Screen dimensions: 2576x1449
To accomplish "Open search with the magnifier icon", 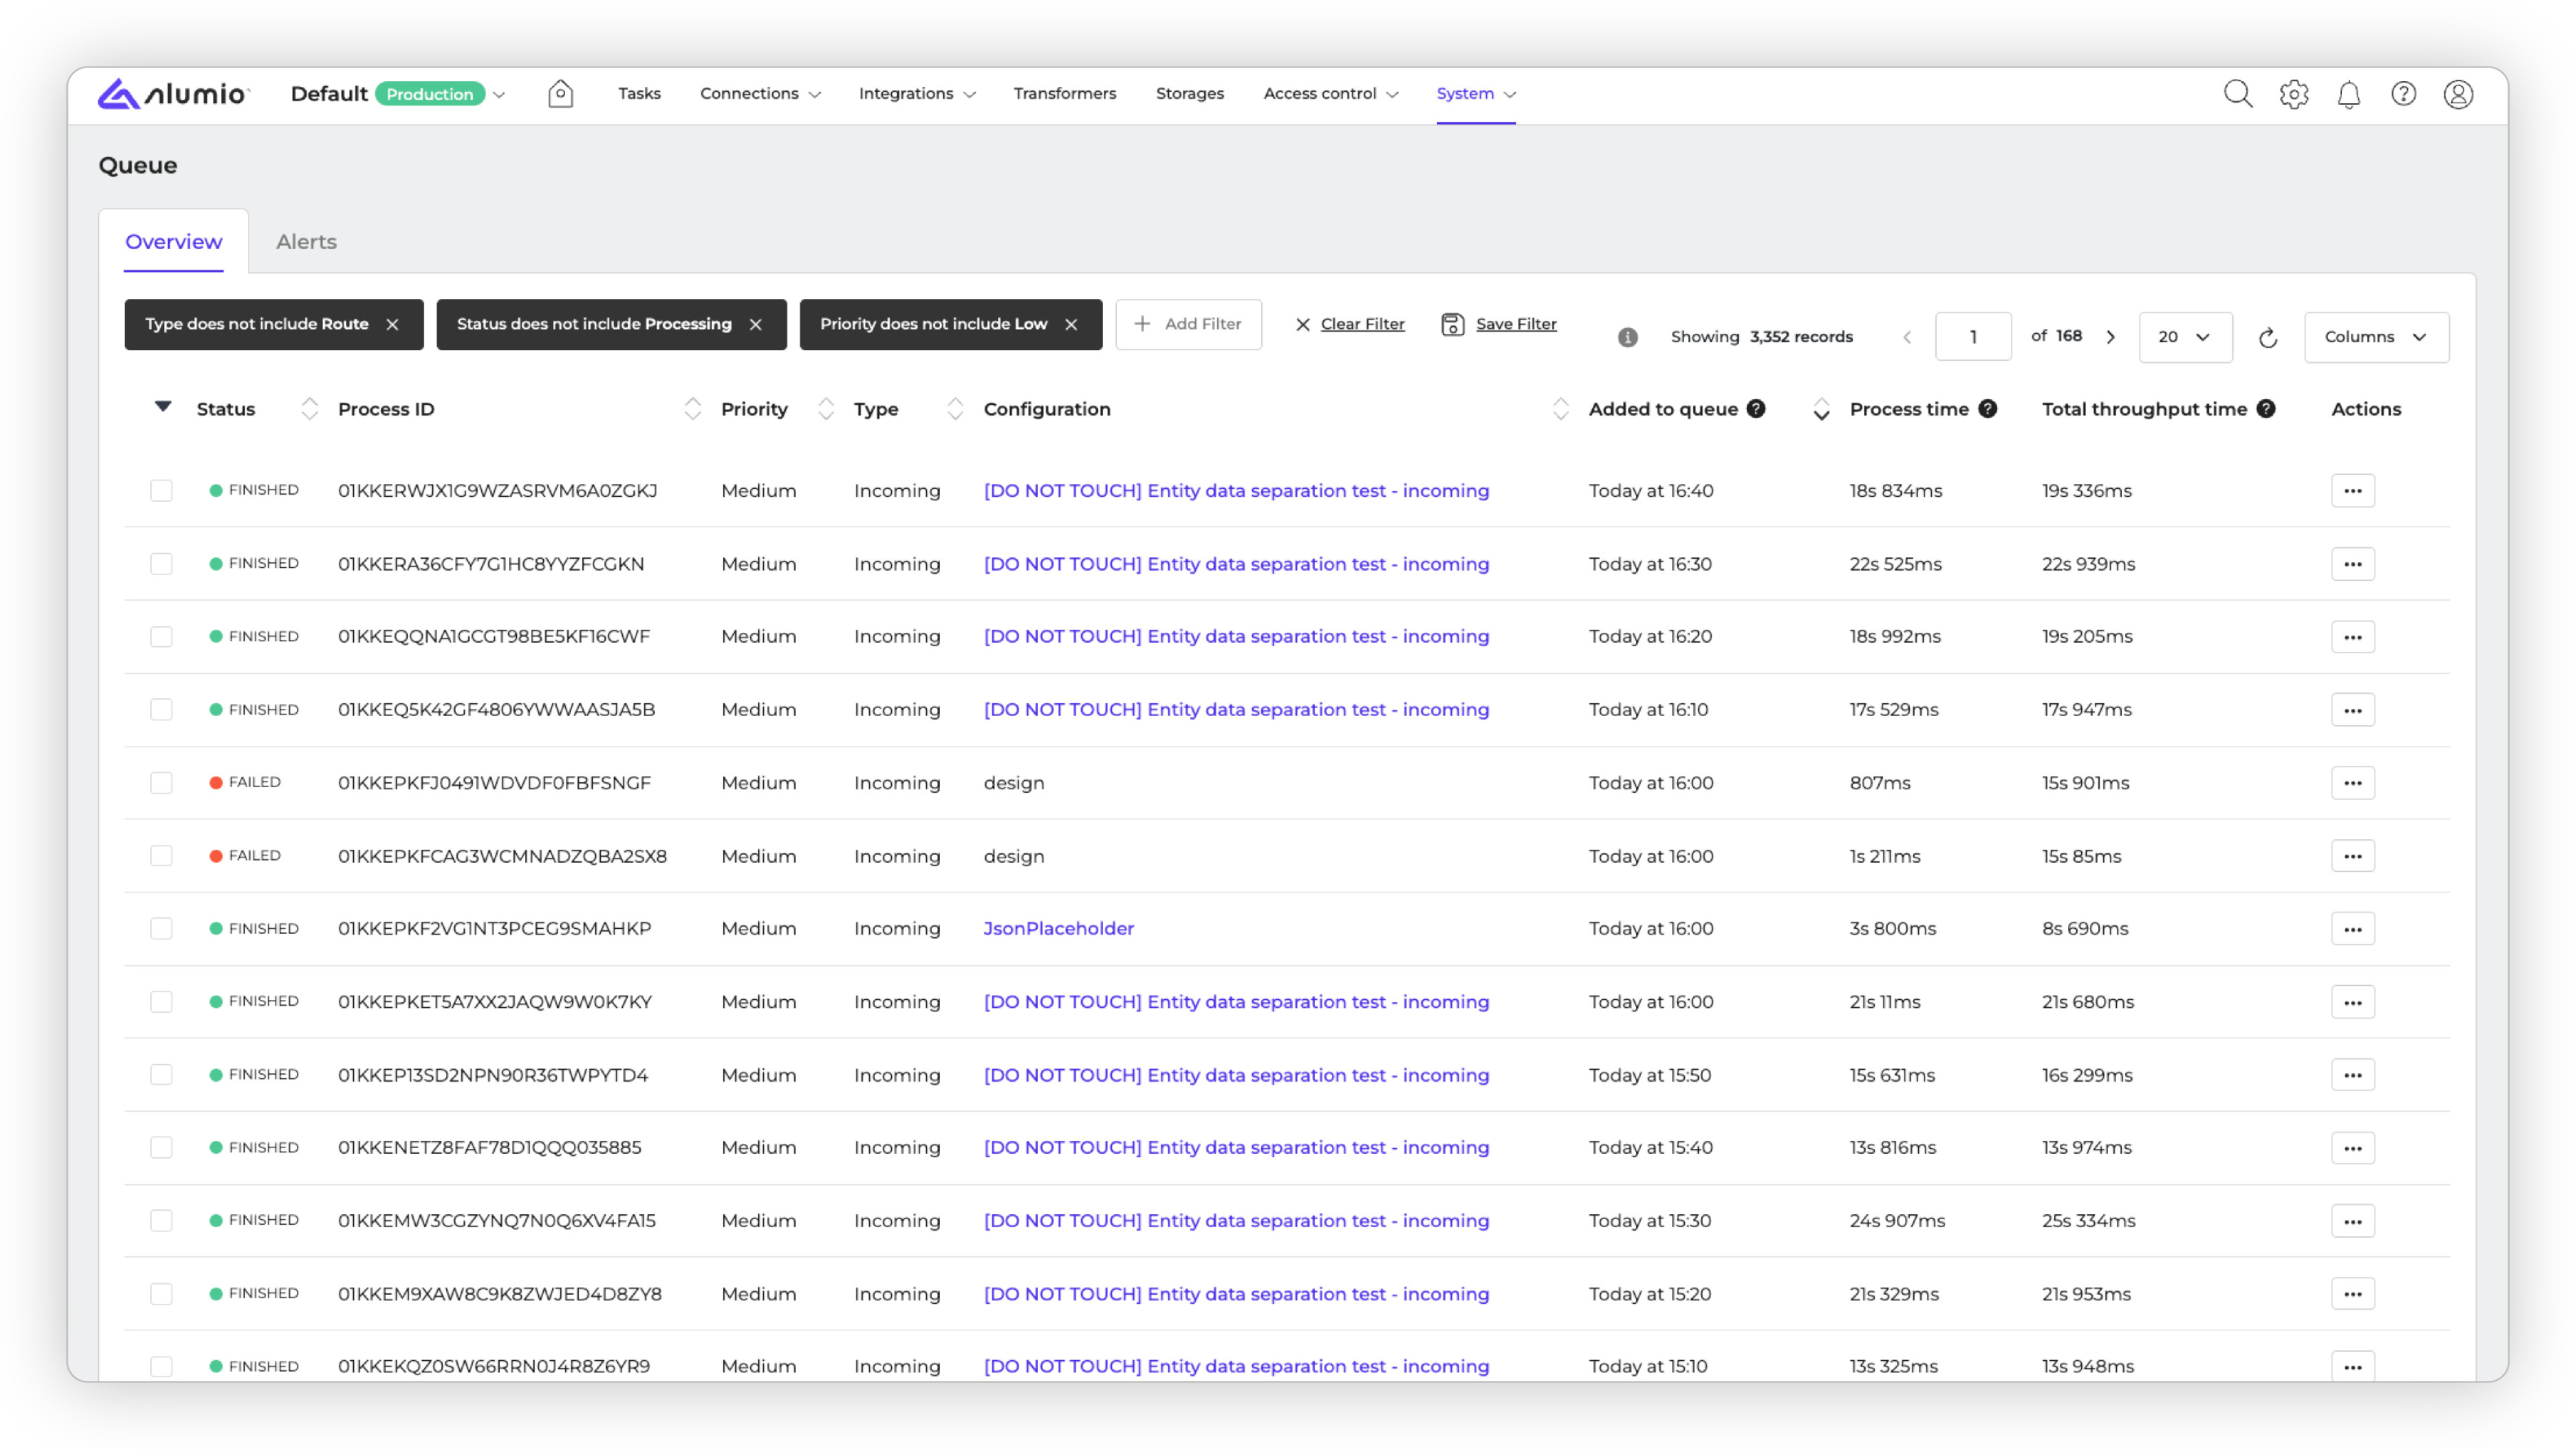I will click(x=2237, y=94).
